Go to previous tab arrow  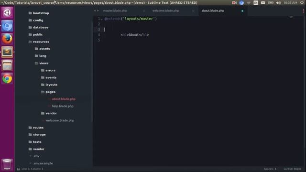pyautogui.click(x=95, y=11)
